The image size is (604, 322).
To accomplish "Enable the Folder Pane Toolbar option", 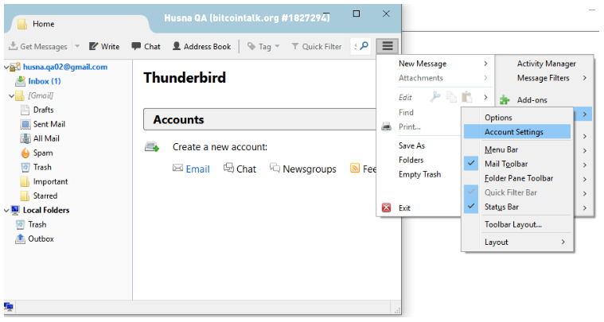I will (517, 178).
